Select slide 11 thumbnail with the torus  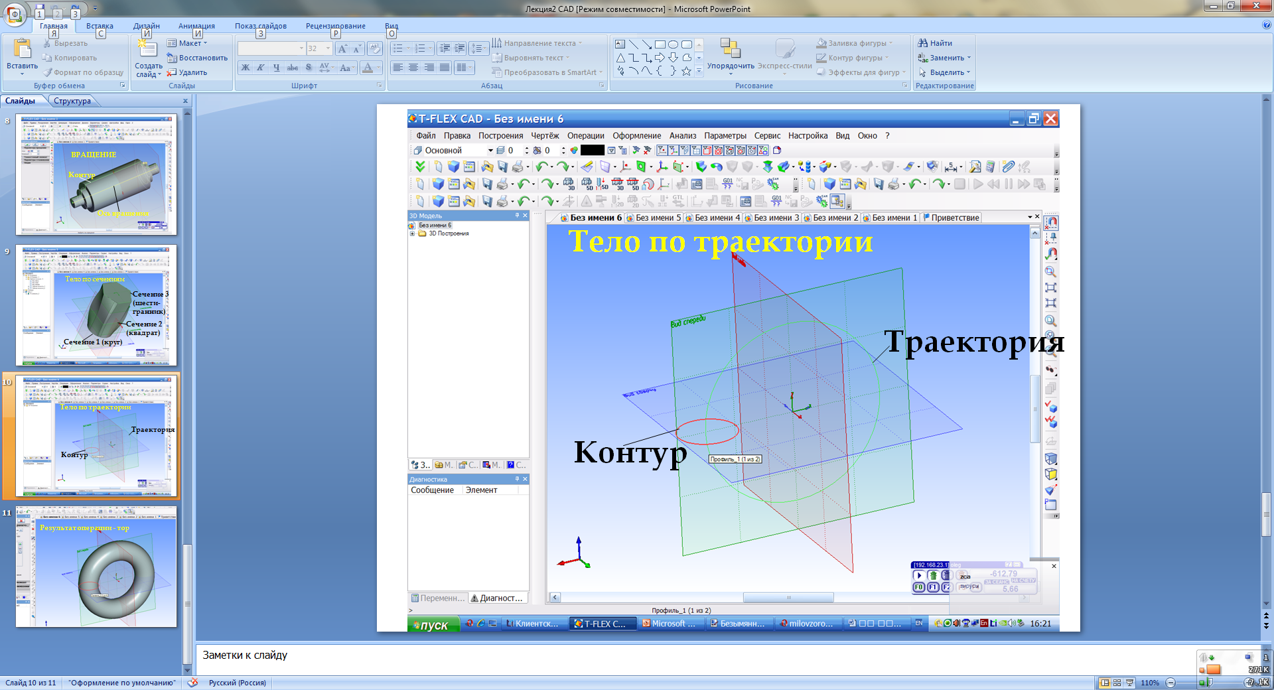coord(96,567)
